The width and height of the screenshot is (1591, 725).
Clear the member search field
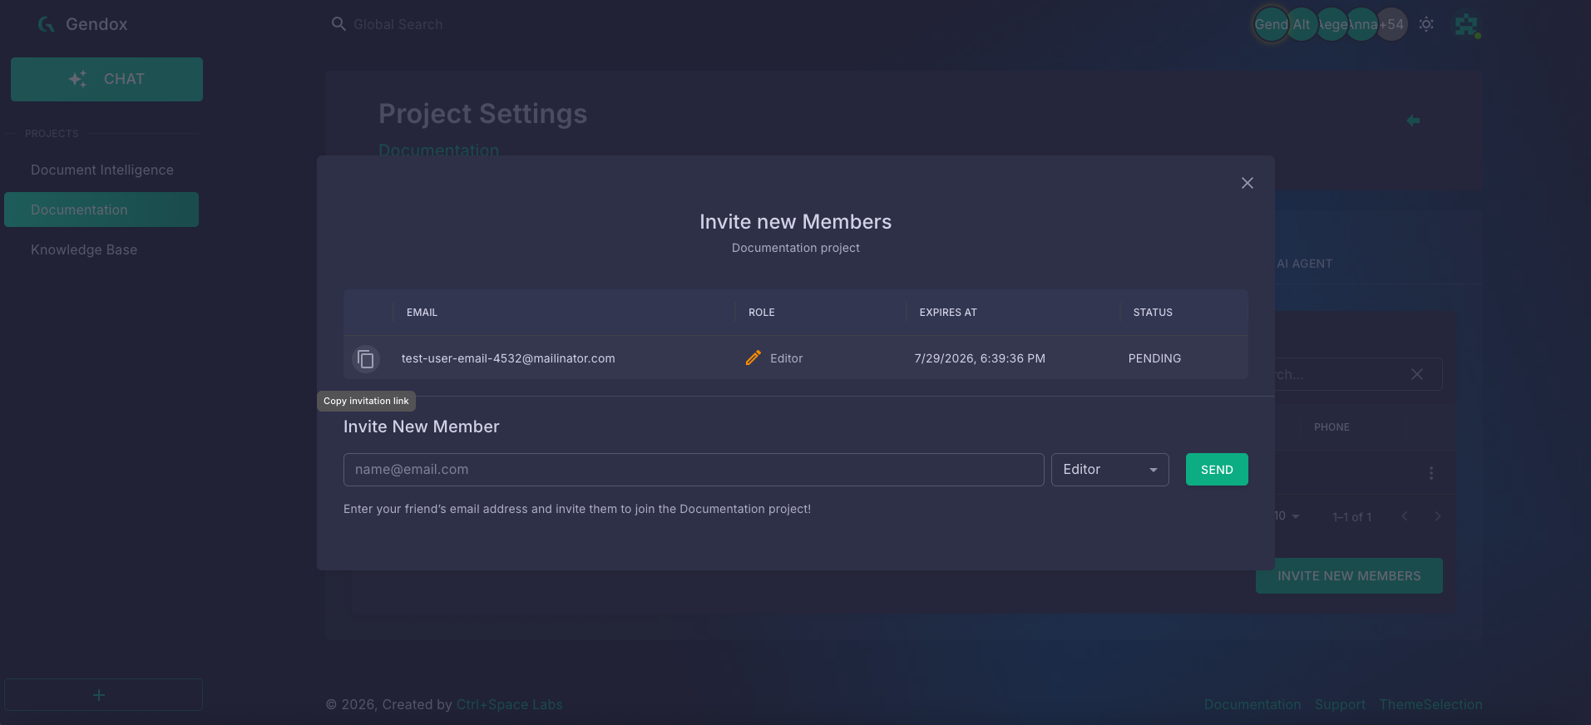click(x=1417, y=374)
